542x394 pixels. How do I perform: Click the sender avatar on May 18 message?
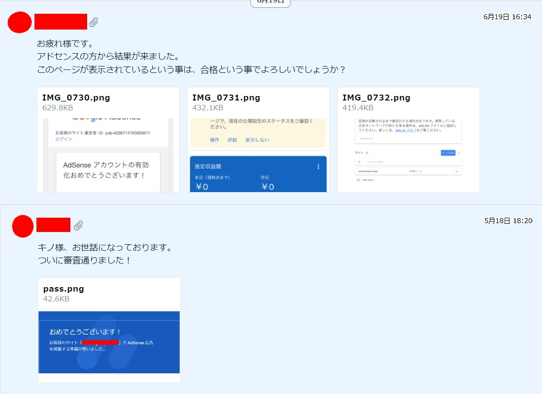23,226
